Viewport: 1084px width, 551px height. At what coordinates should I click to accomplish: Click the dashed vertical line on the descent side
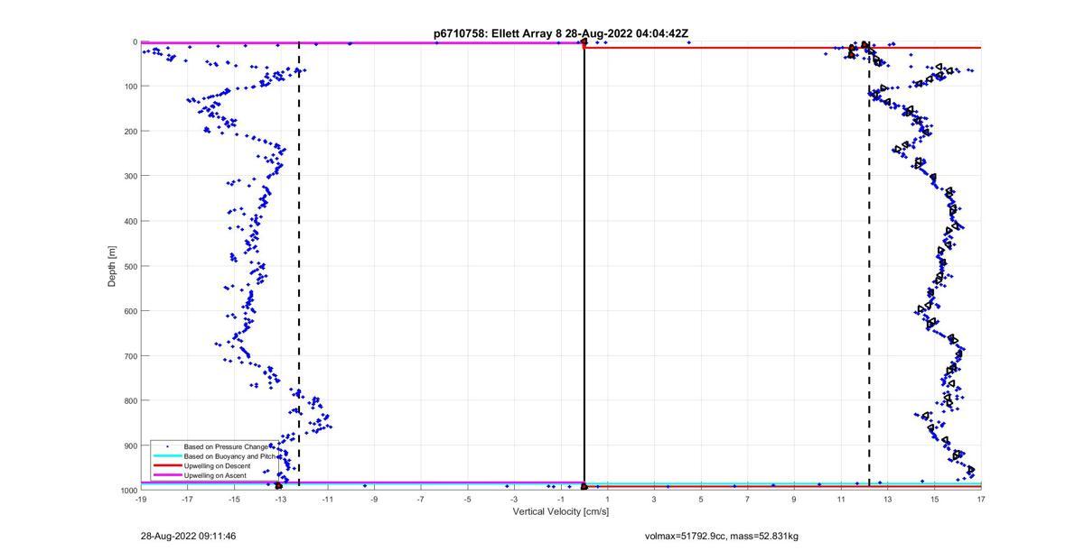coord(869,266)
